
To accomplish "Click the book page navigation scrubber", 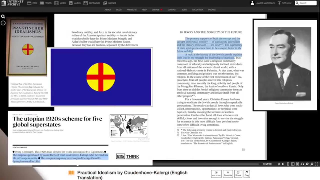I will (x=205, y=164).
